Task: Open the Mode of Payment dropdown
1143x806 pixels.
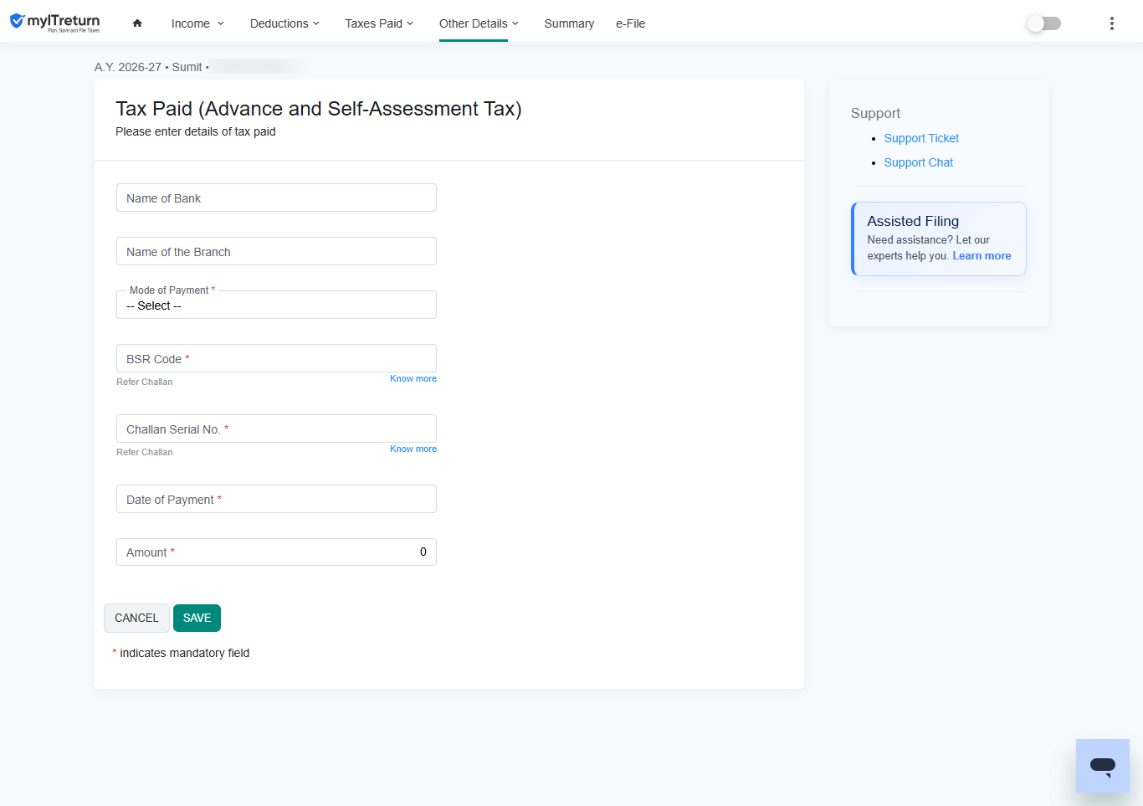Action: click(276, 305)
